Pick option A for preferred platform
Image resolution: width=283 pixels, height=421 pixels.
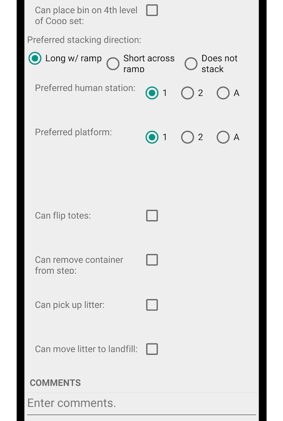click(223, 137)
